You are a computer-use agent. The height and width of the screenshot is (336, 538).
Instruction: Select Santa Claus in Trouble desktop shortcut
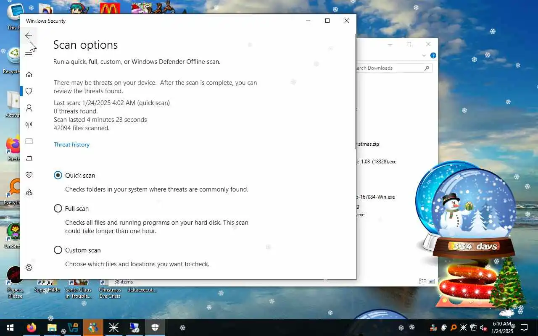pyautogui.click(x=79, y=289)
